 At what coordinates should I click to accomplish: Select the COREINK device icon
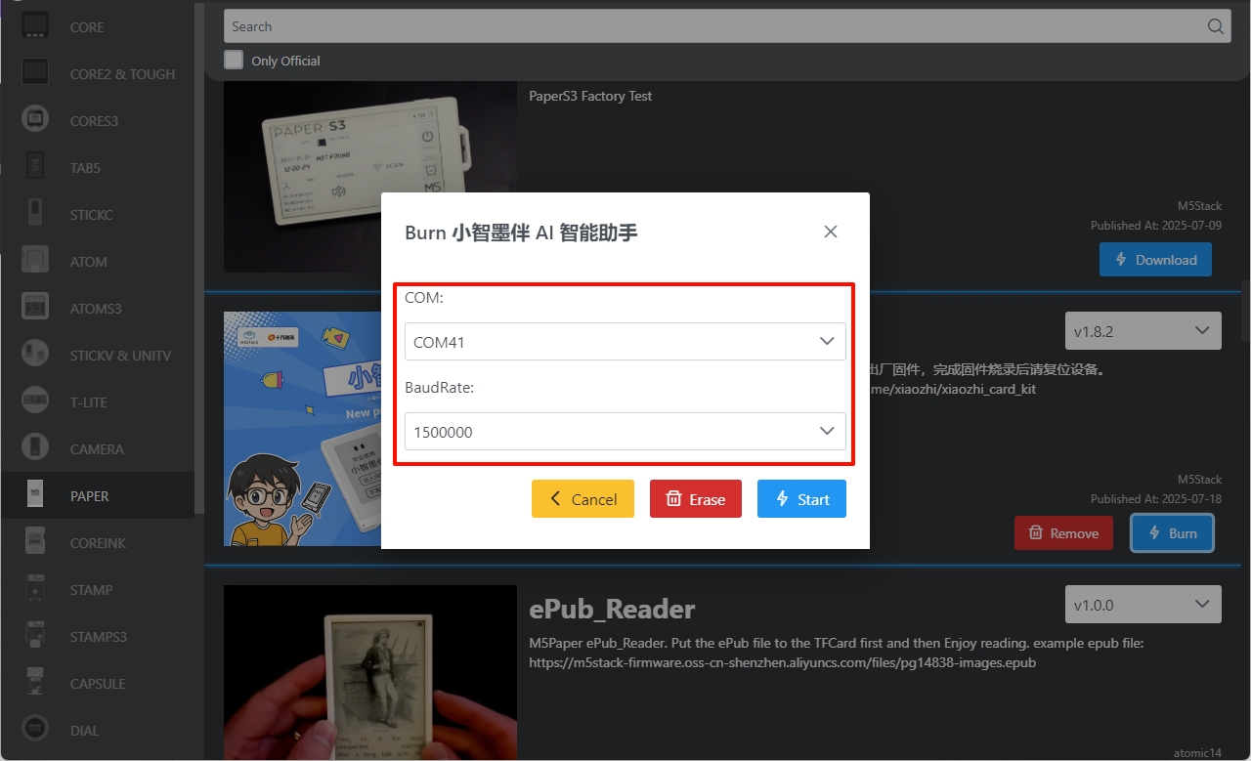[35, 542]
